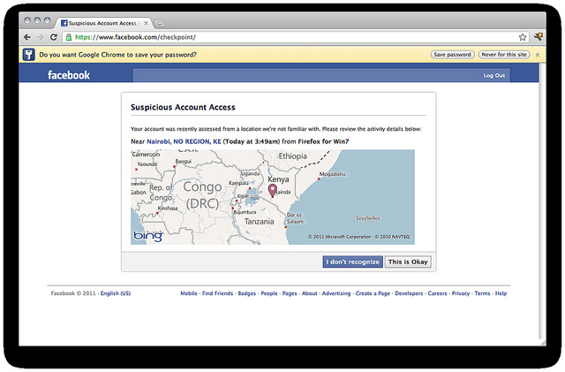Click the green padlock security icon
Screen dimensions: 565x372
pos(69,37)
